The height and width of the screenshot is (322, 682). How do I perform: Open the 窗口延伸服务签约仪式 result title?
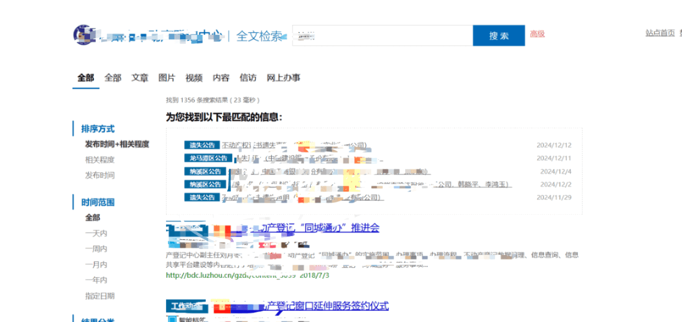point(327,306)
